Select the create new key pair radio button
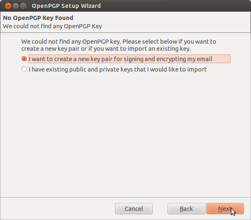The width and height of the screenshot is (251, 220). pyautogui.click(x=24, y=59)
